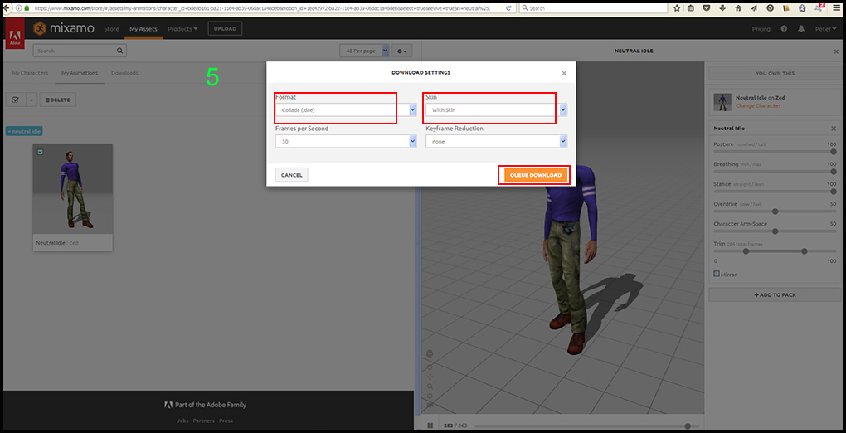Screen dimensions: 846x433
Task: Switch to Downloads tab
Action: 124,73
